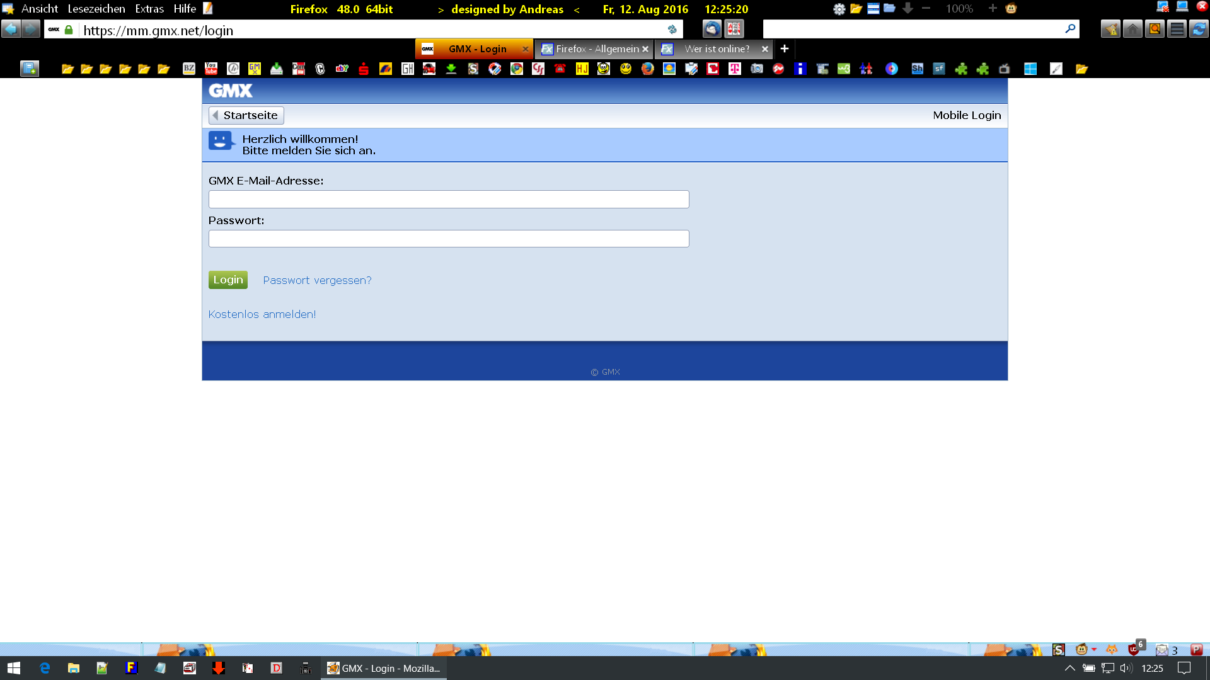This screenshot has height=680, width=1210.
Task: Click the eBay bookmark icon
Action: pos(342,69)
